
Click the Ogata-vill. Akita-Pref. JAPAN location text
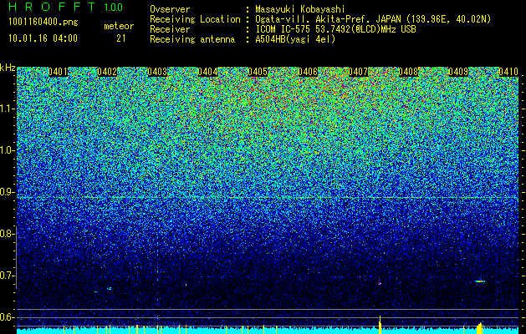[373, 19]
